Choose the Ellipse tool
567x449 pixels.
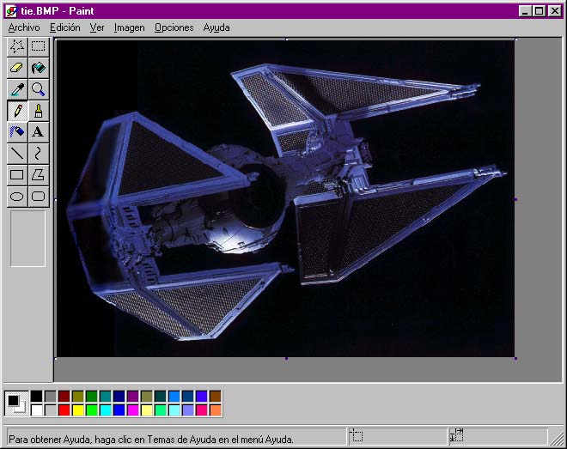pos(17,196)
